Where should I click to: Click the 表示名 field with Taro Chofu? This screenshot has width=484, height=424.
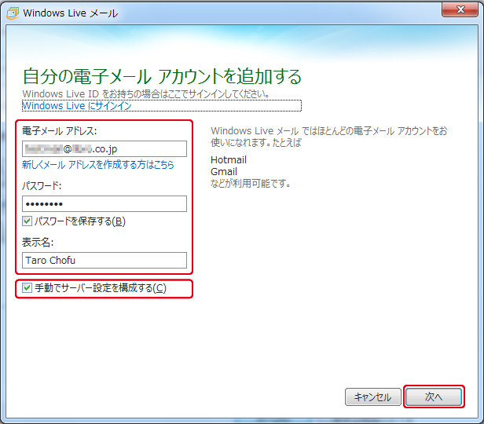tap(104, 260)
